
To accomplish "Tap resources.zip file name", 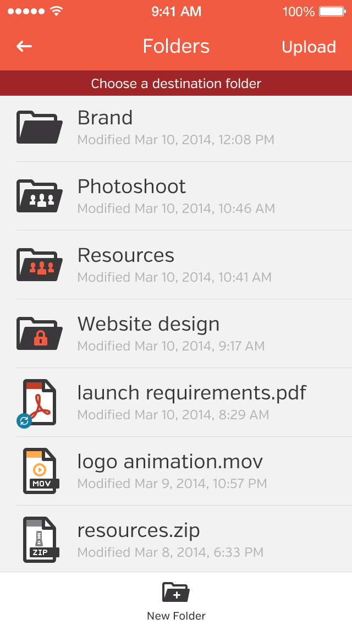I will [x=139, y=530].
